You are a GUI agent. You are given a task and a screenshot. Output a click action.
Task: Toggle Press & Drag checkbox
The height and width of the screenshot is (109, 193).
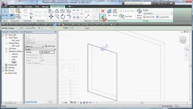coord(160,106)
